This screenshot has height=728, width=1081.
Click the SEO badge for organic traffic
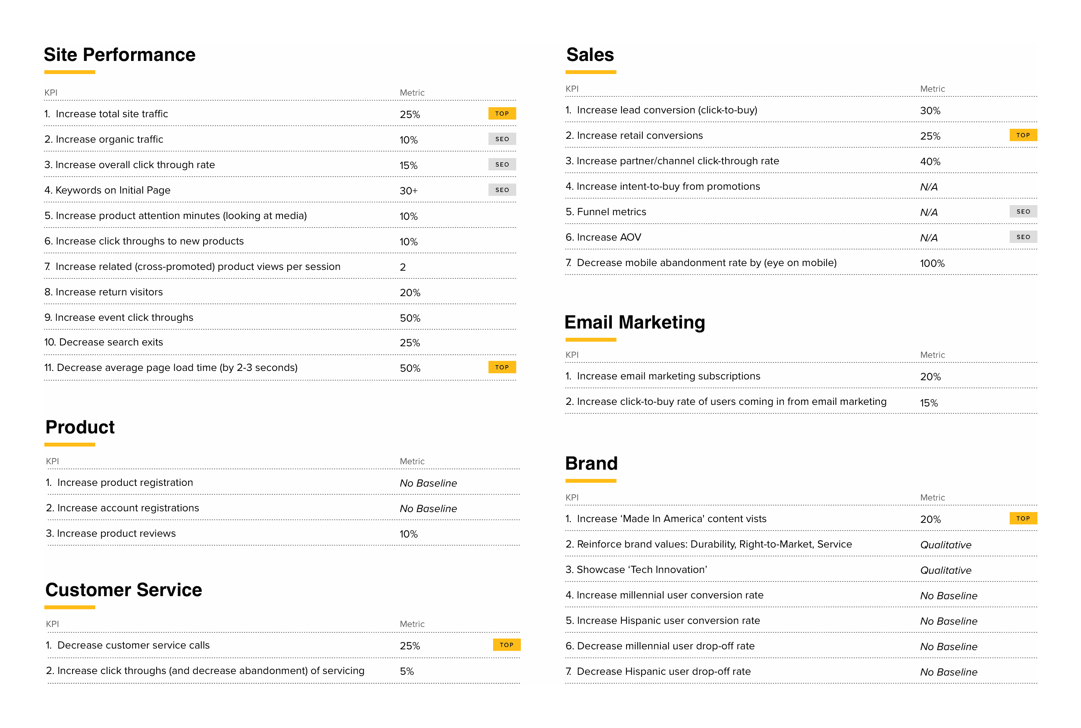click(x=502, y=139)
